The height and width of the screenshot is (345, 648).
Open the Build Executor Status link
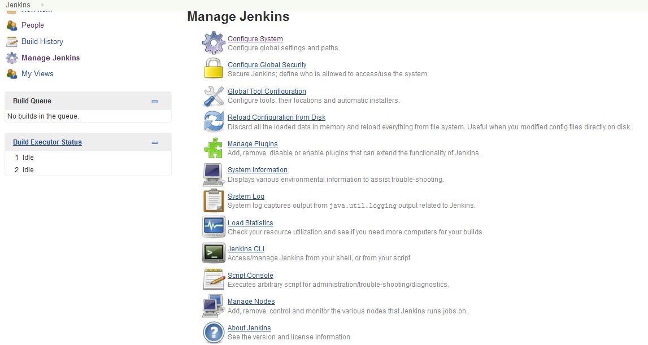47,142
